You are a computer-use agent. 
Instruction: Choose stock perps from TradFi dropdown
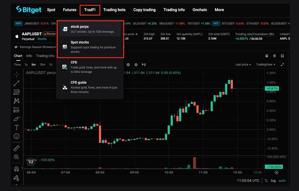[90, 29]
